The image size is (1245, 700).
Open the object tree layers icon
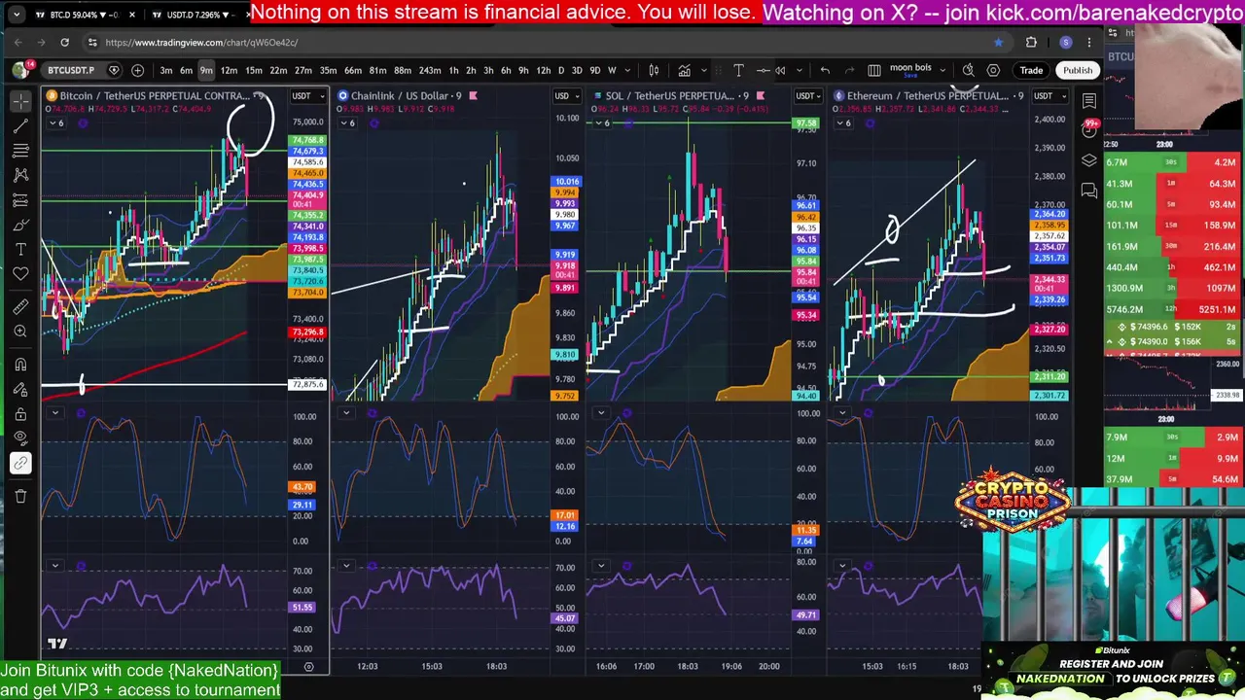pos(1089,161)
